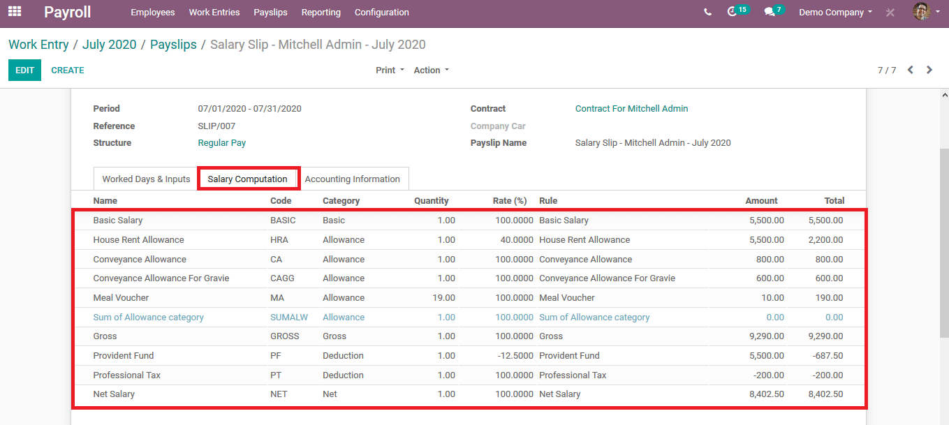Click the EDIT button

tap(25, 70)
